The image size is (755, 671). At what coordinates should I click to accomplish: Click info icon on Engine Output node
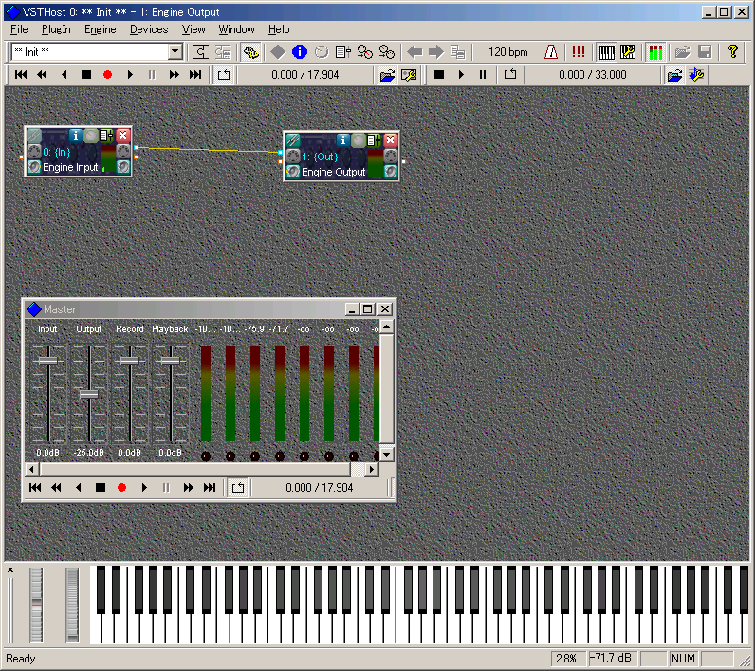(342, 140)
